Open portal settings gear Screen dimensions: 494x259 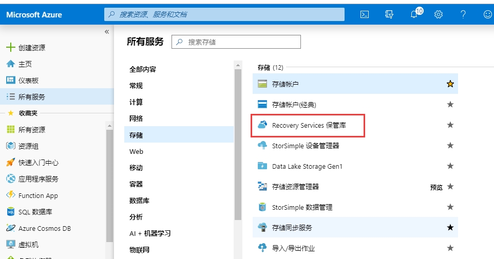[x=439, y=14]
